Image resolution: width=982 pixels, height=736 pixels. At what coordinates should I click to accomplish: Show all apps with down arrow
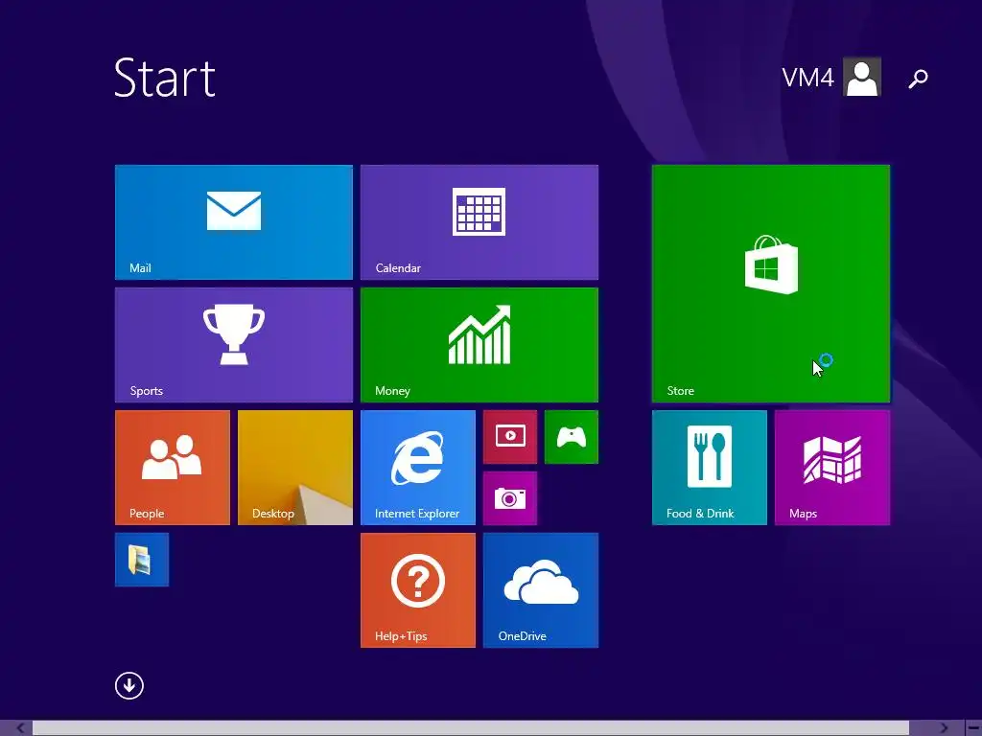(x=129, y=685)
